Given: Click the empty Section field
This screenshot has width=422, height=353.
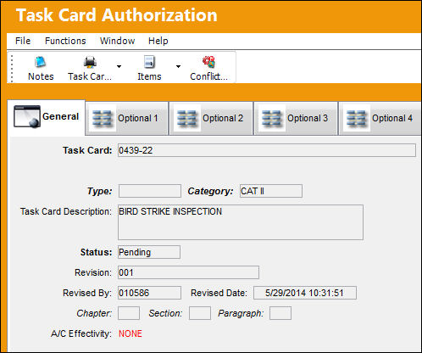Looking at the screenshot, I should click(200, 313).
